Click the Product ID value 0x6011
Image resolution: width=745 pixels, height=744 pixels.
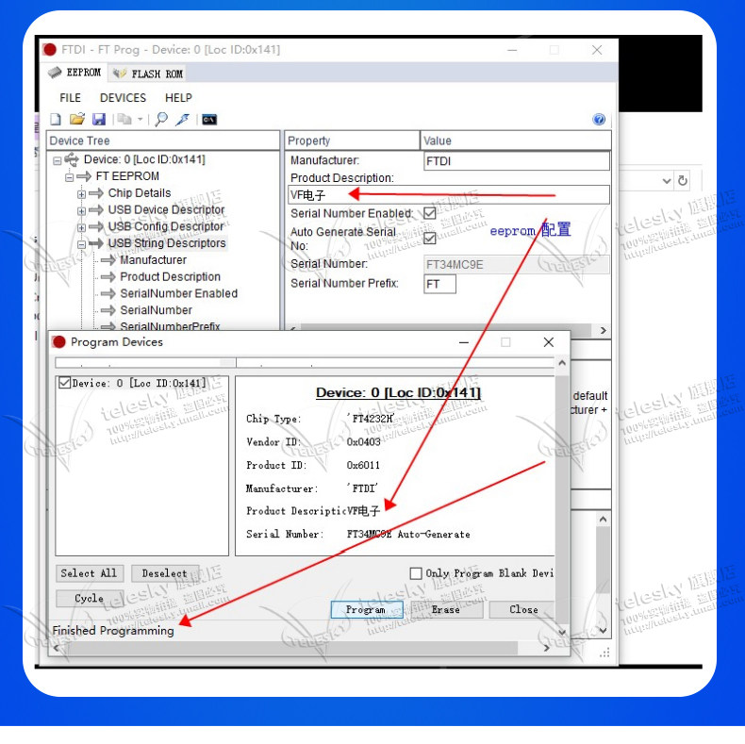(363, 465)
